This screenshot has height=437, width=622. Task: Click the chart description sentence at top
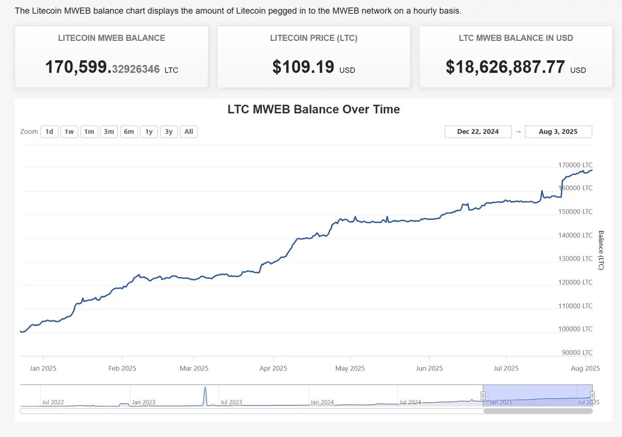click(238, 10)
